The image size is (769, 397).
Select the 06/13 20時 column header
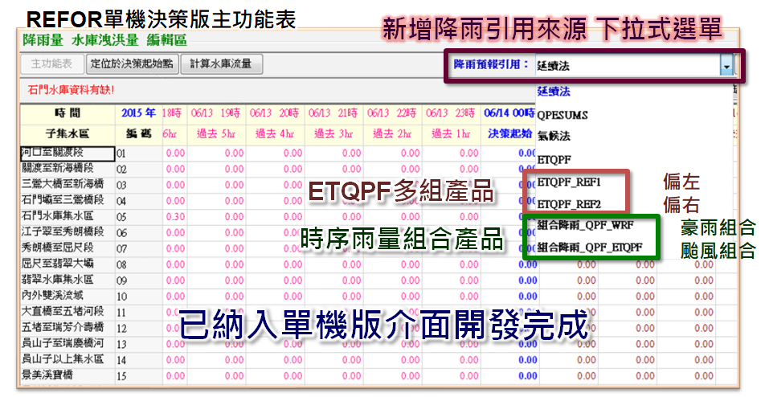tap(275, 113)
